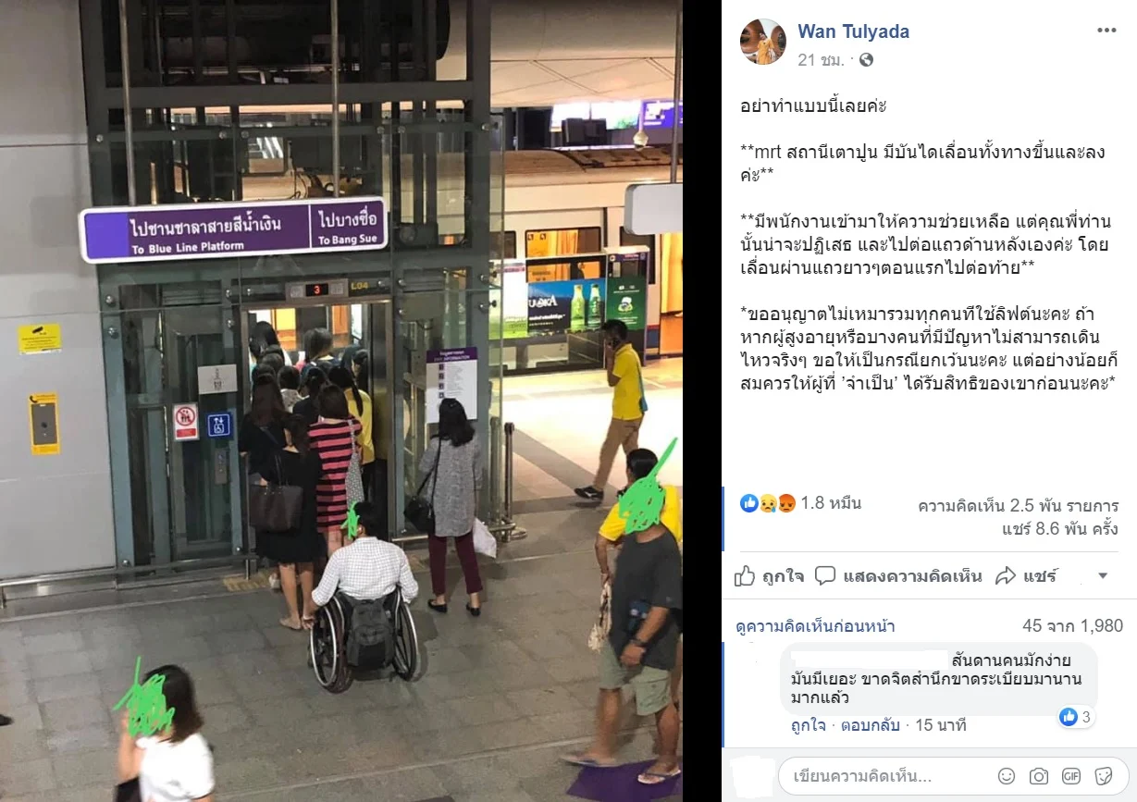The image size is (1137, 802).
Task: Click the like count badge on the comment
Action: [1077, 717]
